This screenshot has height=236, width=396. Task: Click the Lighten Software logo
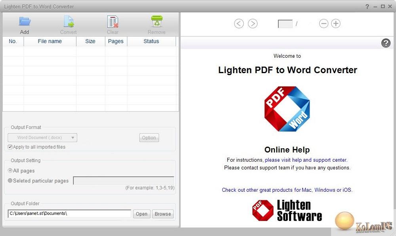coord(287,210)
